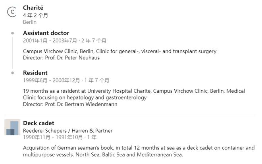Click the Director Prof. Dr. Peter Neuhaus line
This screenshot has width=262, height=164.
pyautogui.click(x=61, y=58)
